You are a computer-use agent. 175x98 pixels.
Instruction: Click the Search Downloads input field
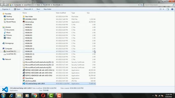[159, 5]
